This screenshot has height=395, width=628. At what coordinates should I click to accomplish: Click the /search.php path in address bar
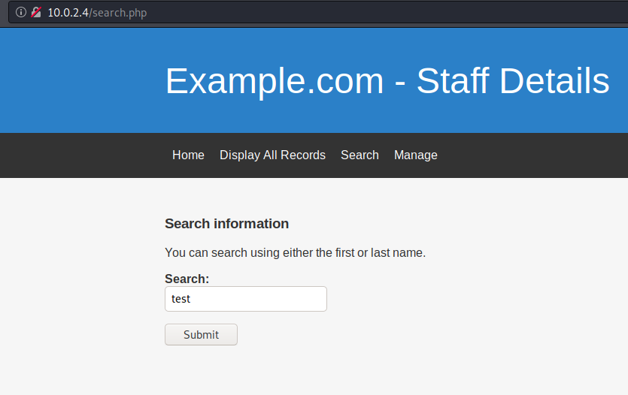(118, 13)
